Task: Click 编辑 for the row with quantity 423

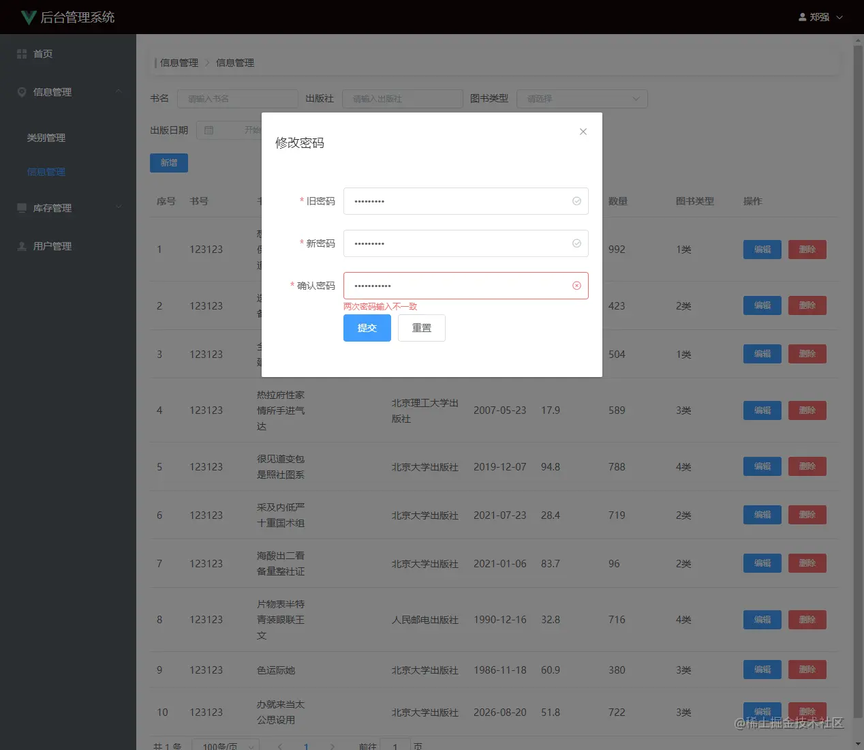Action: click(x=762, y=305)
